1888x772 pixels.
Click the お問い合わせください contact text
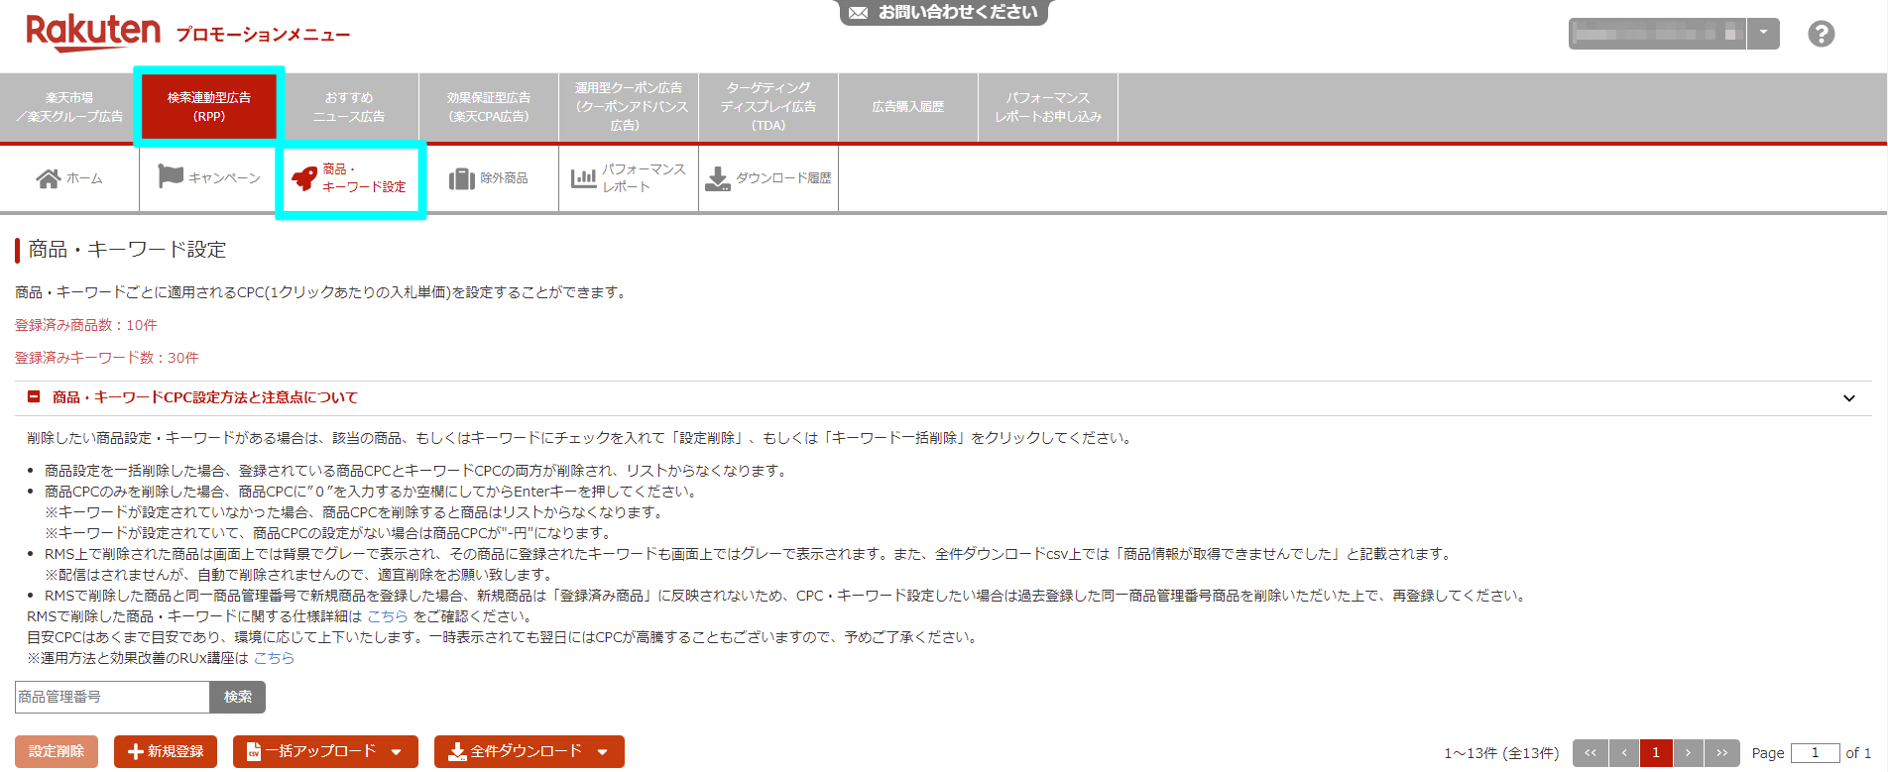click(958, 12)
